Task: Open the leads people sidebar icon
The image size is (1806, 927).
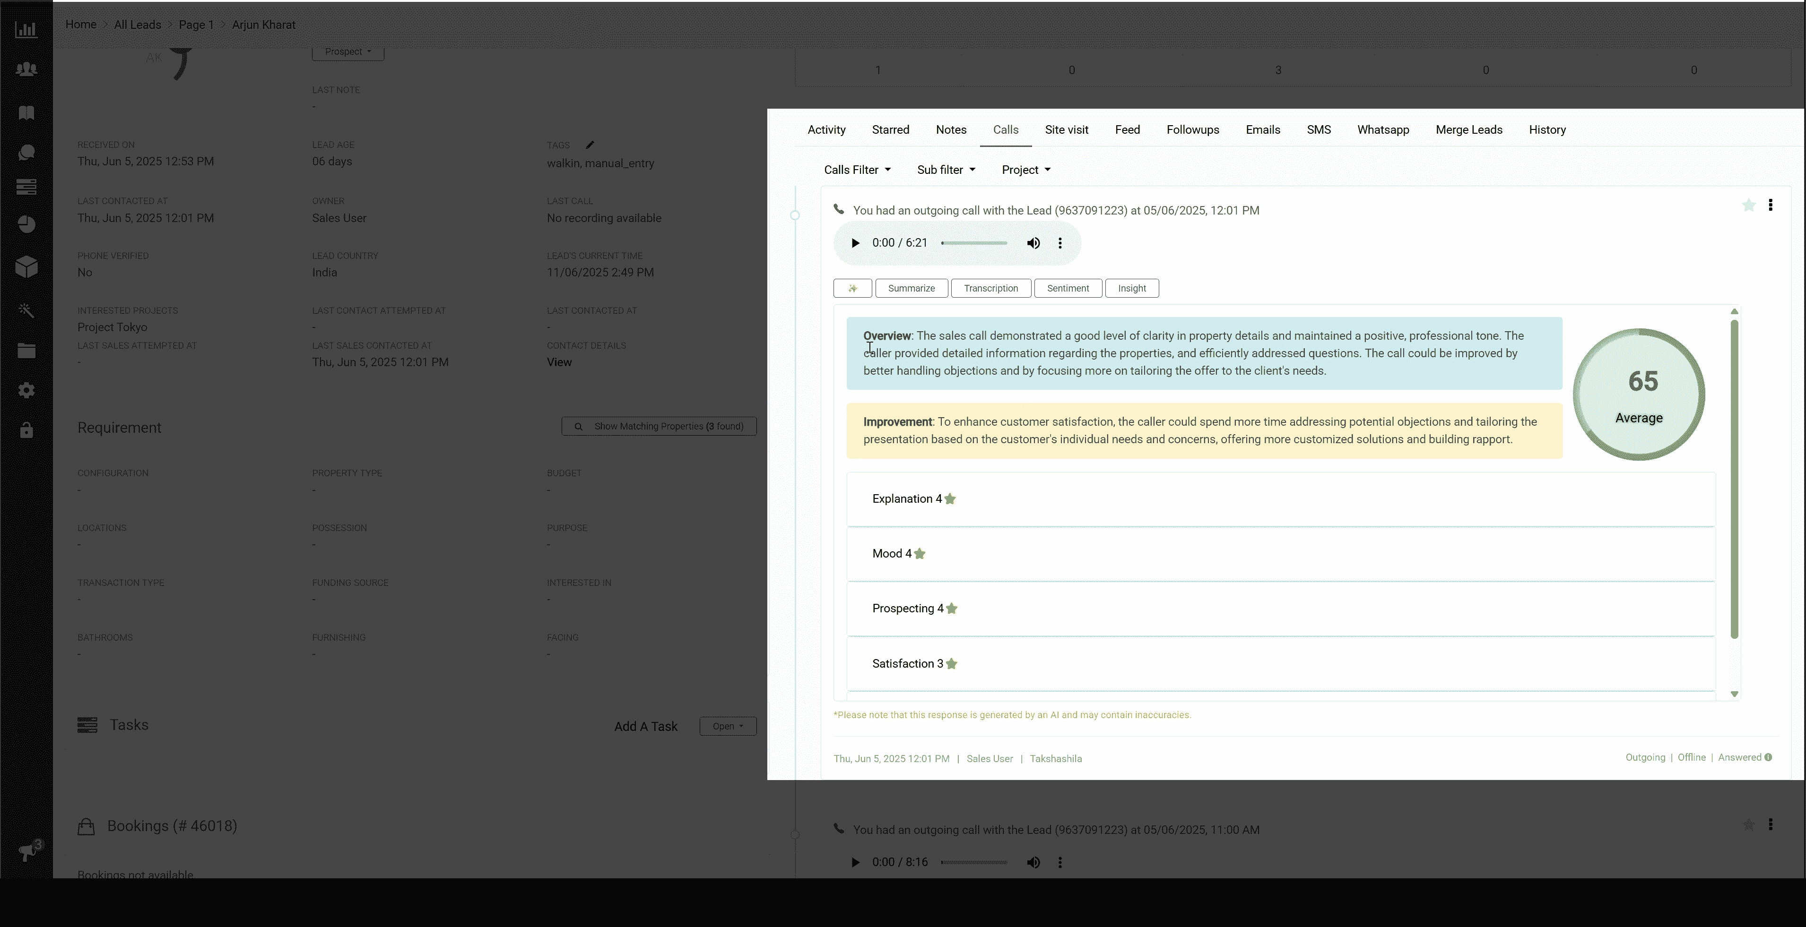Action: pos(26,69)
